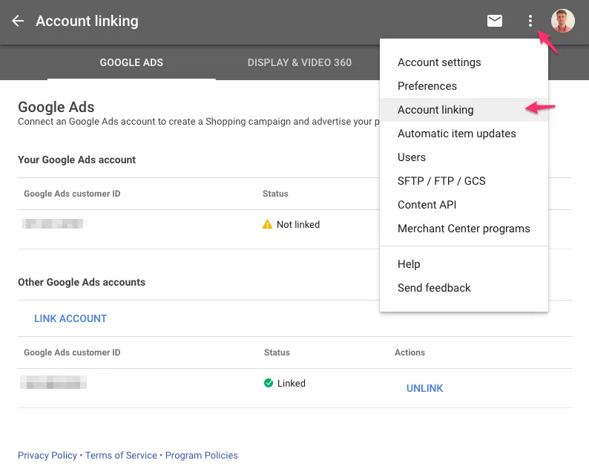Viewport: 589px width, 469px height.
Task: Click Google Ads customer ID header above Not linked row
Action: pyautogui.click(x=72, y=194)
